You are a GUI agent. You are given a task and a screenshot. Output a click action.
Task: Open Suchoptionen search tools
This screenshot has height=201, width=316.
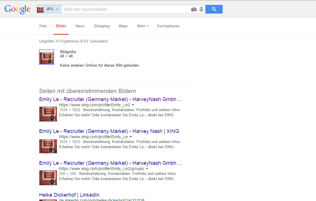point(168,26)
